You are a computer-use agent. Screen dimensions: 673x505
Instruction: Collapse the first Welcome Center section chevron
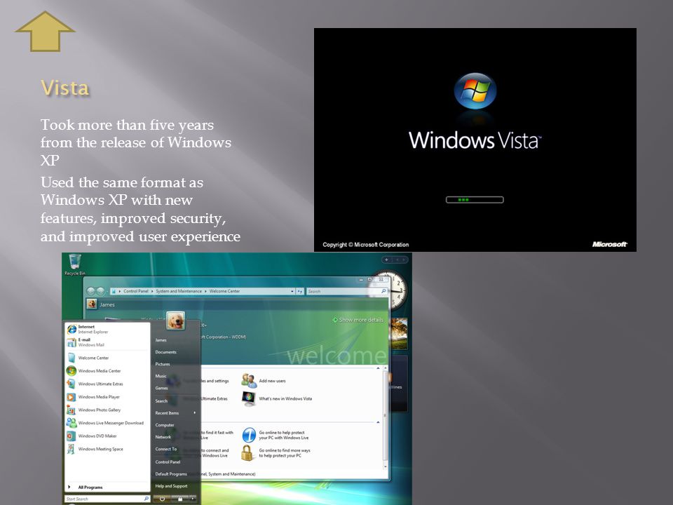378,368
